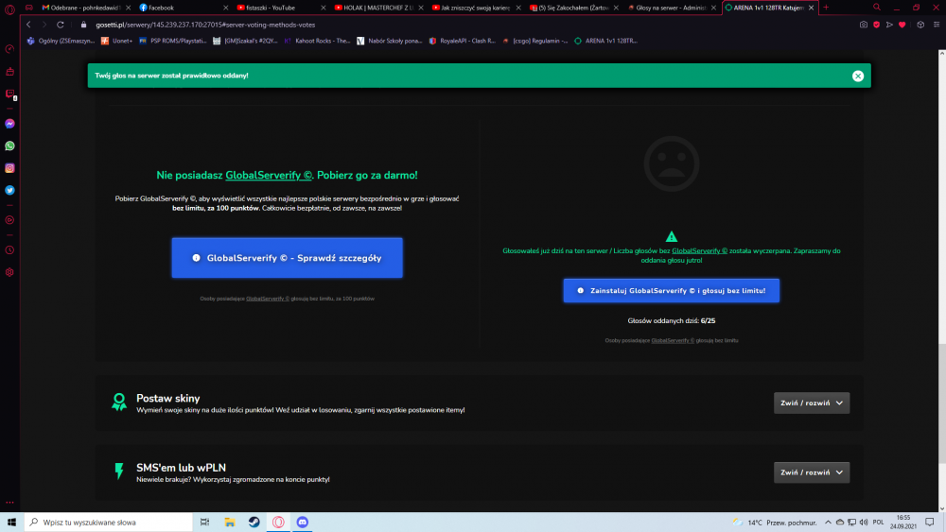Switch to the Facebook tab

click(x=183, y=8)
